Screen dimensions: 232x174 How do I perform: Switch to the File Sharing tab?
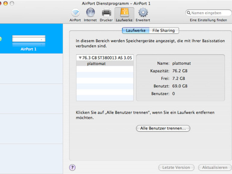pyautogui.click(x=164, y=30)
